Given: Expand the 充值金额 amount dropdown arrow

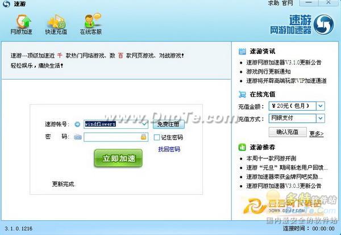Looking at the screenshot, I should (x=321, y=106).
